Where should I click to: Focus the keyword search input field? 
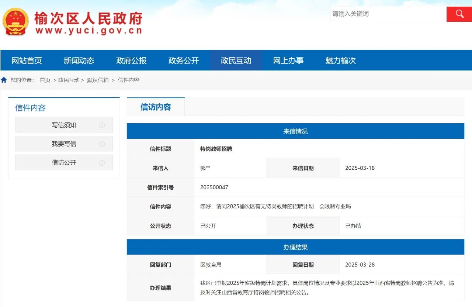click(388, 14)
